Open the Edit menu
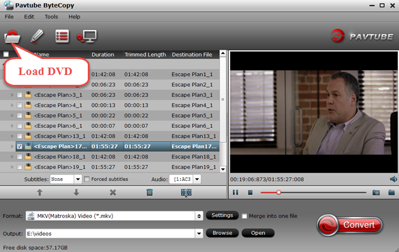Viewport: 399px width, 252px height. click(29, 17)
